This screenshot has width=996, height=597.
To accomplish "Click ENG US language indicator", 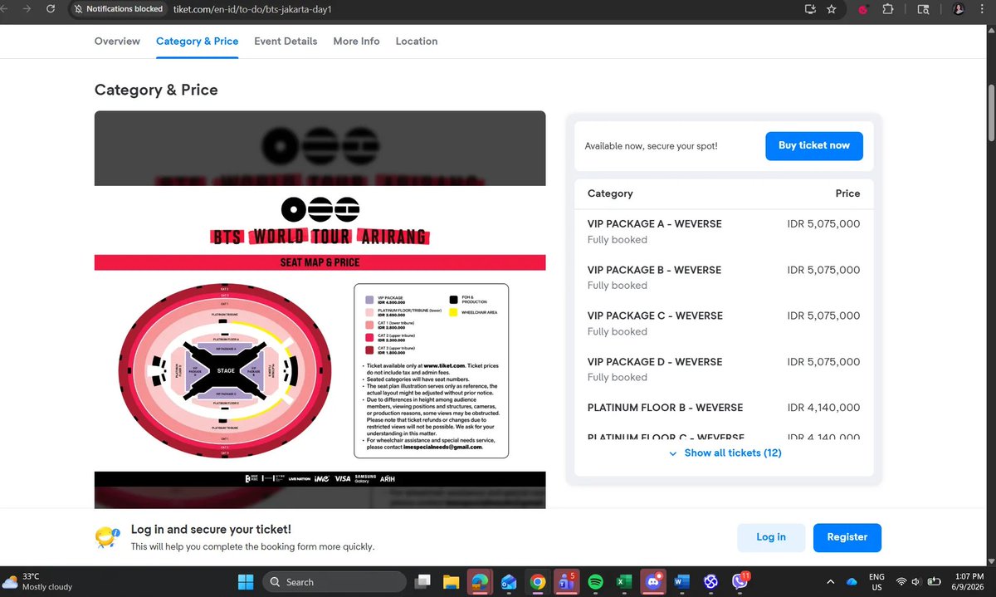I will (x=876, y=581).
